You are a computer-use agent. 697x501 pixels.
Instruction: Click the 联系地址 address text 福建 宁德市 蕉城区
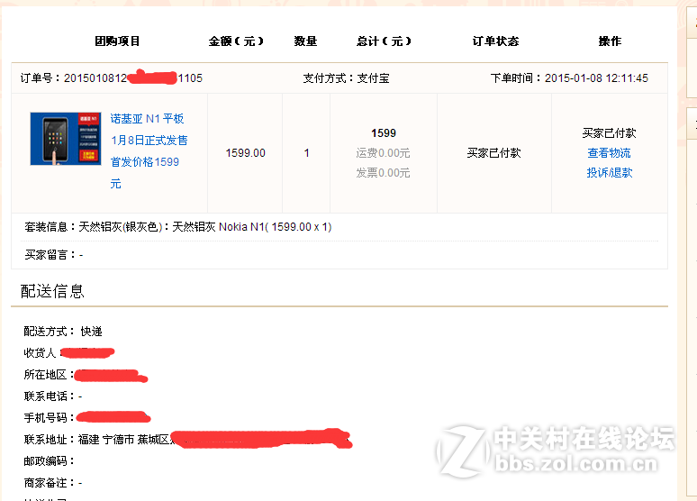coord(124,440)
